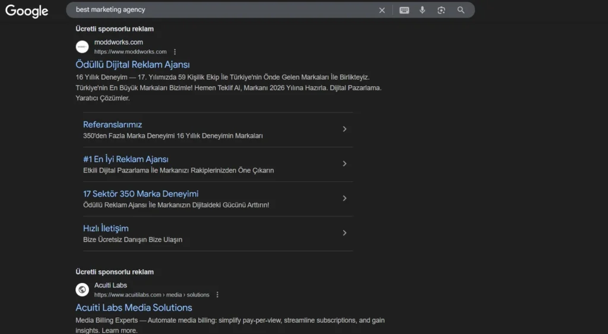The image size is (608, 334).
Task: Click the 350'den Fazla Marka Deneyimi description
Action: pos(173,136)
